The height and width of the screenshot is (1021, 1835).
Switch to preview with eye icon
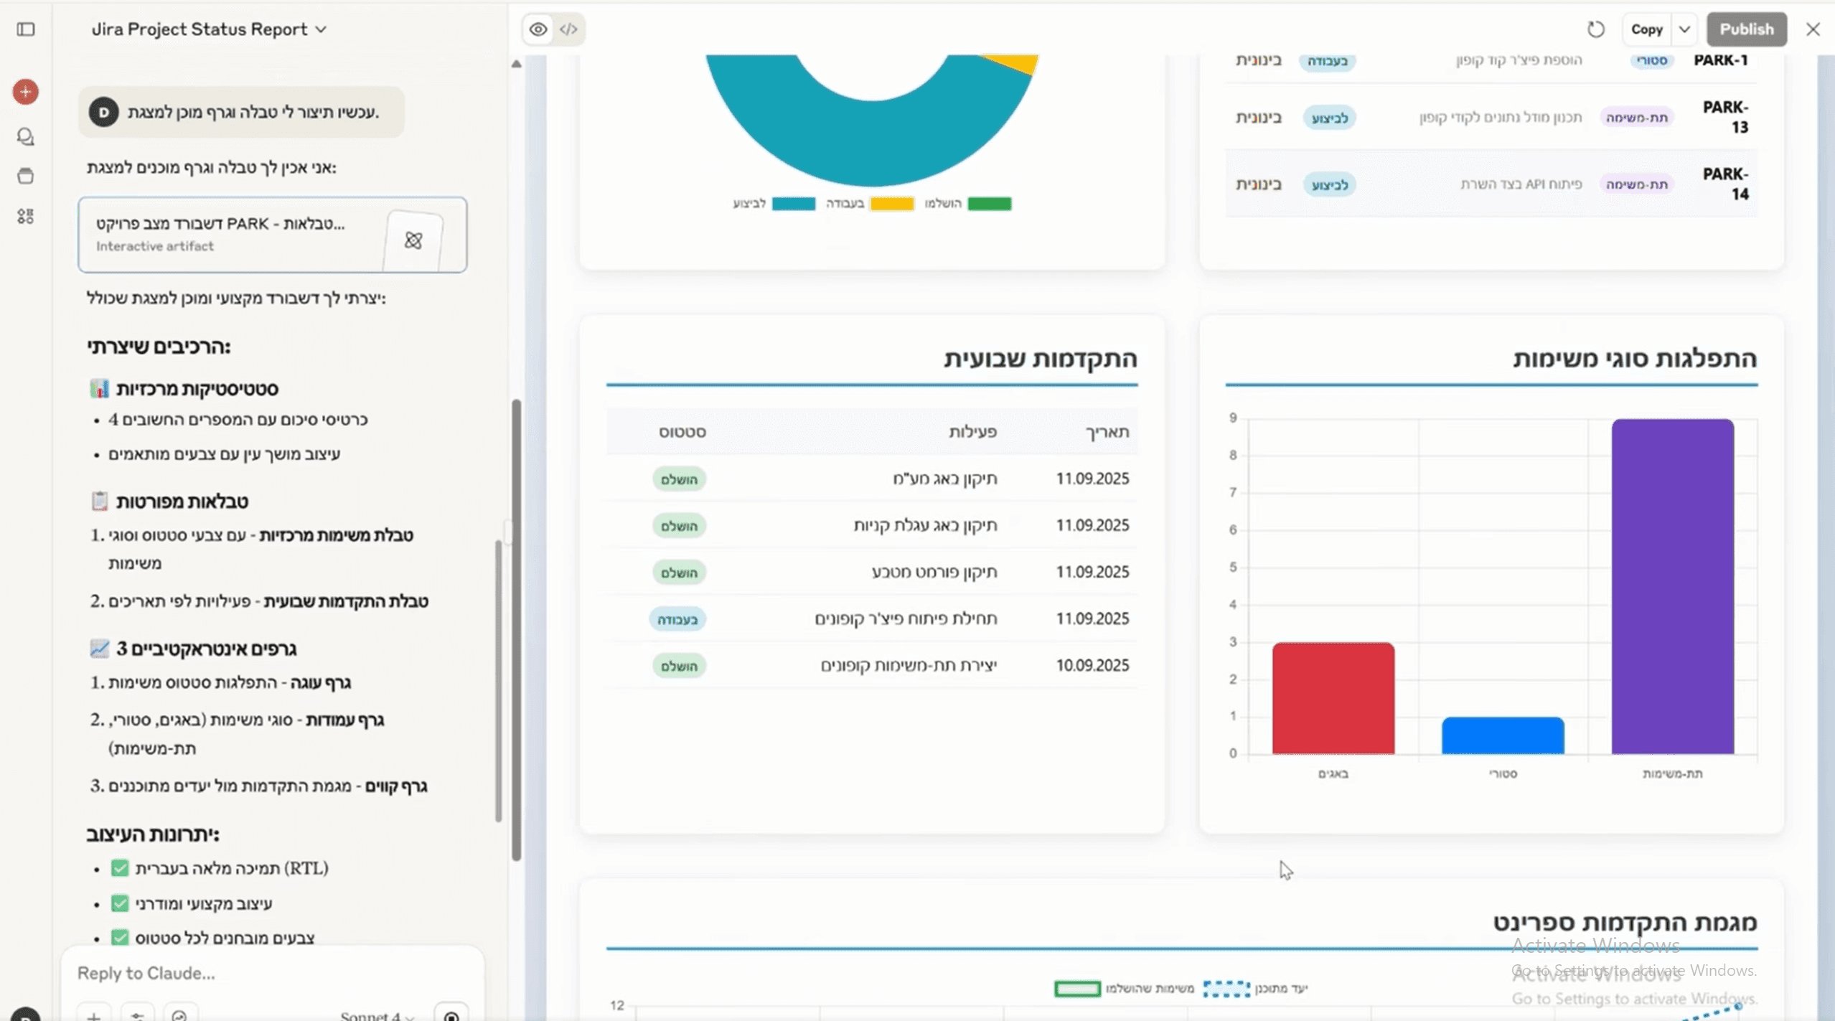pyautogui.click(x=538, y=29)
